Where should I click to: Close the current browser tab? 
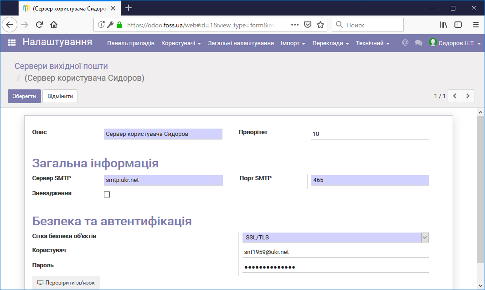coord(113,8)
